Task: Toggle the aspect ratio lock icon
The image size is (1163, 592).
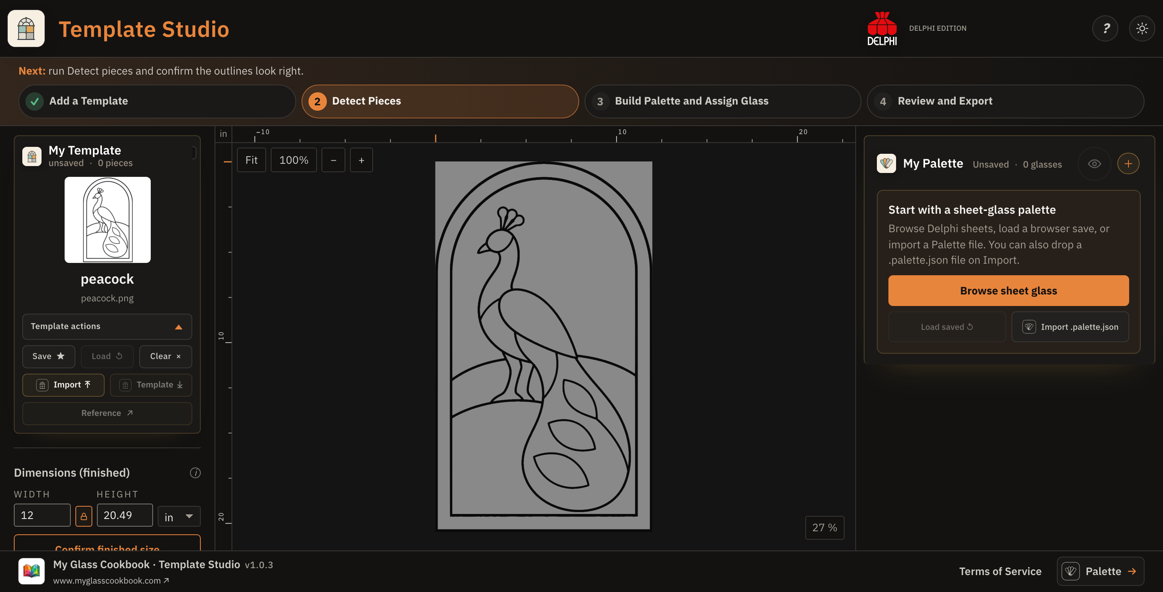Action: click(x=83, y=516)
